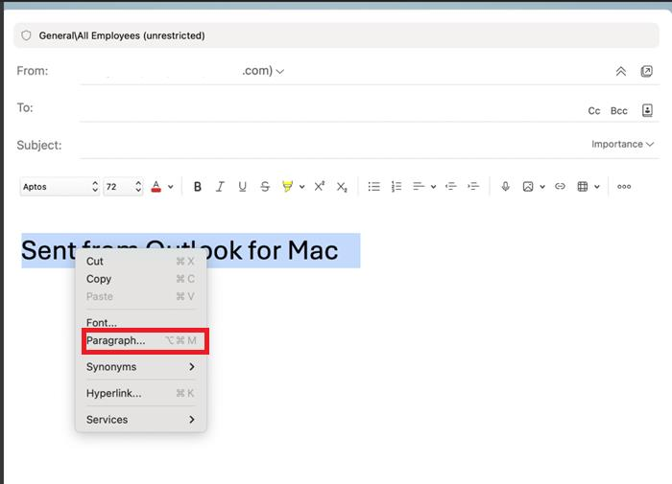
Task: Open font color dropdown arrow
Action: (x=171, y=187)
